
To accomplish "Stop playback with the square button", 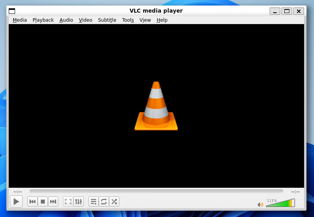I will click(x=43, y=202).
